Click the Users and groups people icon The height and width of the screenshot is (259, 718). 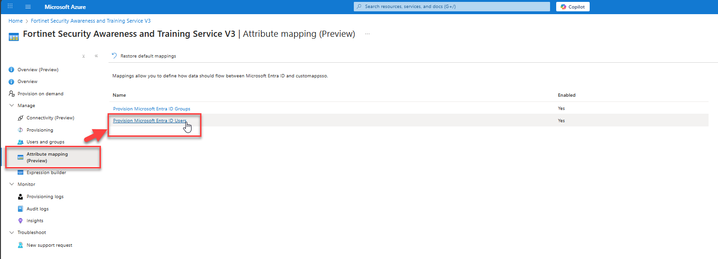coord(20,142)
